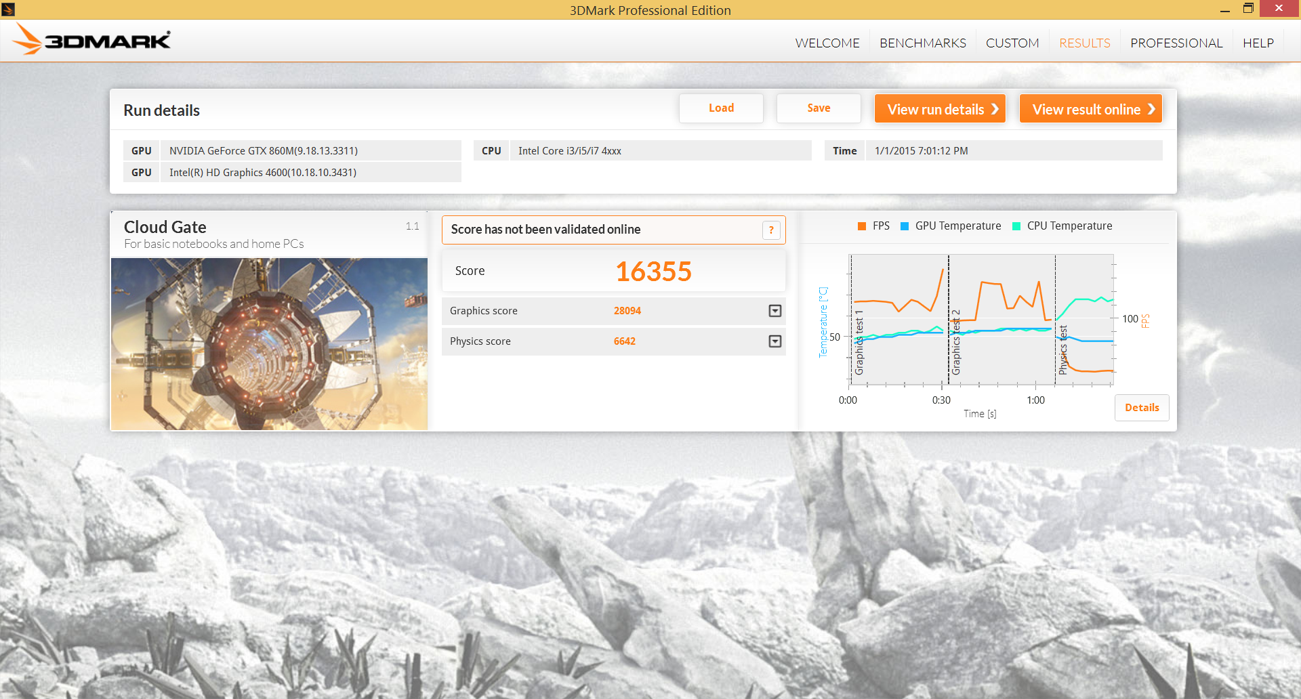1301x699 pixels.
Task: Click the Save button
Action: (x=819, y=108)
